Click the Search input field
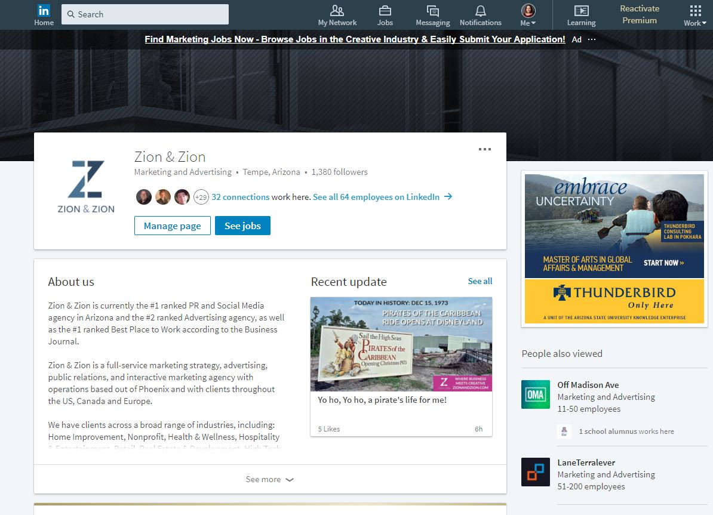The image size is (713, 515). coord(145,14)
